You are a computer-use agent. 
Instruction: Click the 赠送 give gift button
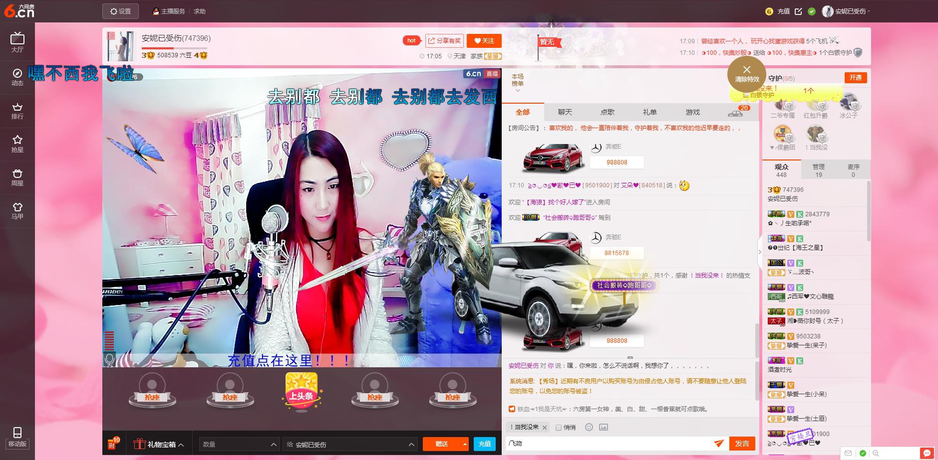pyautogui.click(x=442, y=444)
